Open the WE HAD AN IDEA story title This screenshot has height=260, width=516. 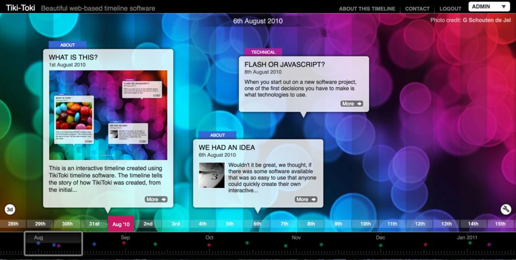(227, 148)
